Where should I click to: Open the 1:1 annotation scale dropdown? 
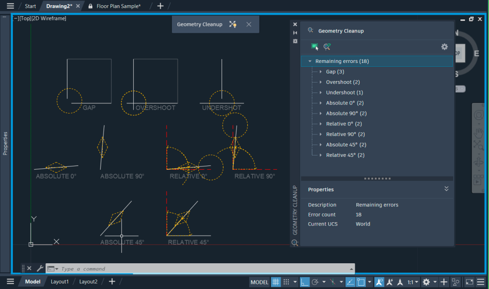414,282
